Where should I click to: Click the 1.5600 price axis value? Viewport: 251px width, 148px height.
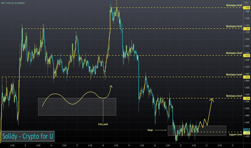coord(247,88)
